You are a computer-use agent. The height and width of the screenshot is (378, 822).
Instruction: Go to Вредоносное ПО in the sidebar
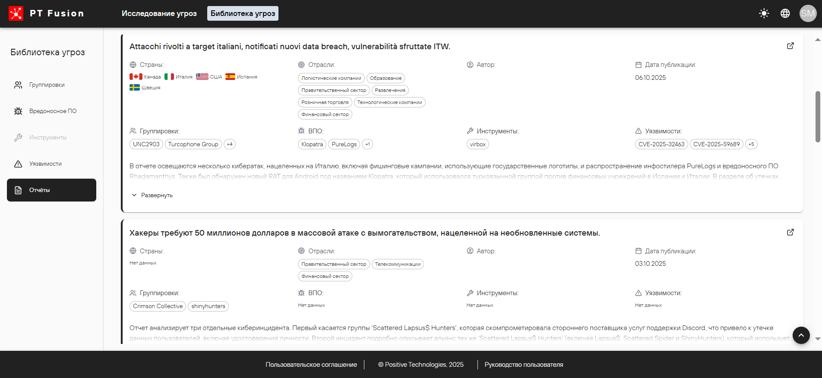[53, 111]
